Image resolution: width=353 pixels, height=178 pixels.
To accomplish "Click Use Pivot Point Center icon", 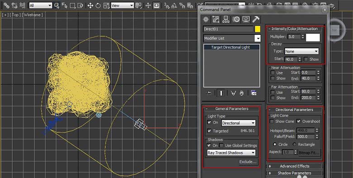I will pos(139,5).
